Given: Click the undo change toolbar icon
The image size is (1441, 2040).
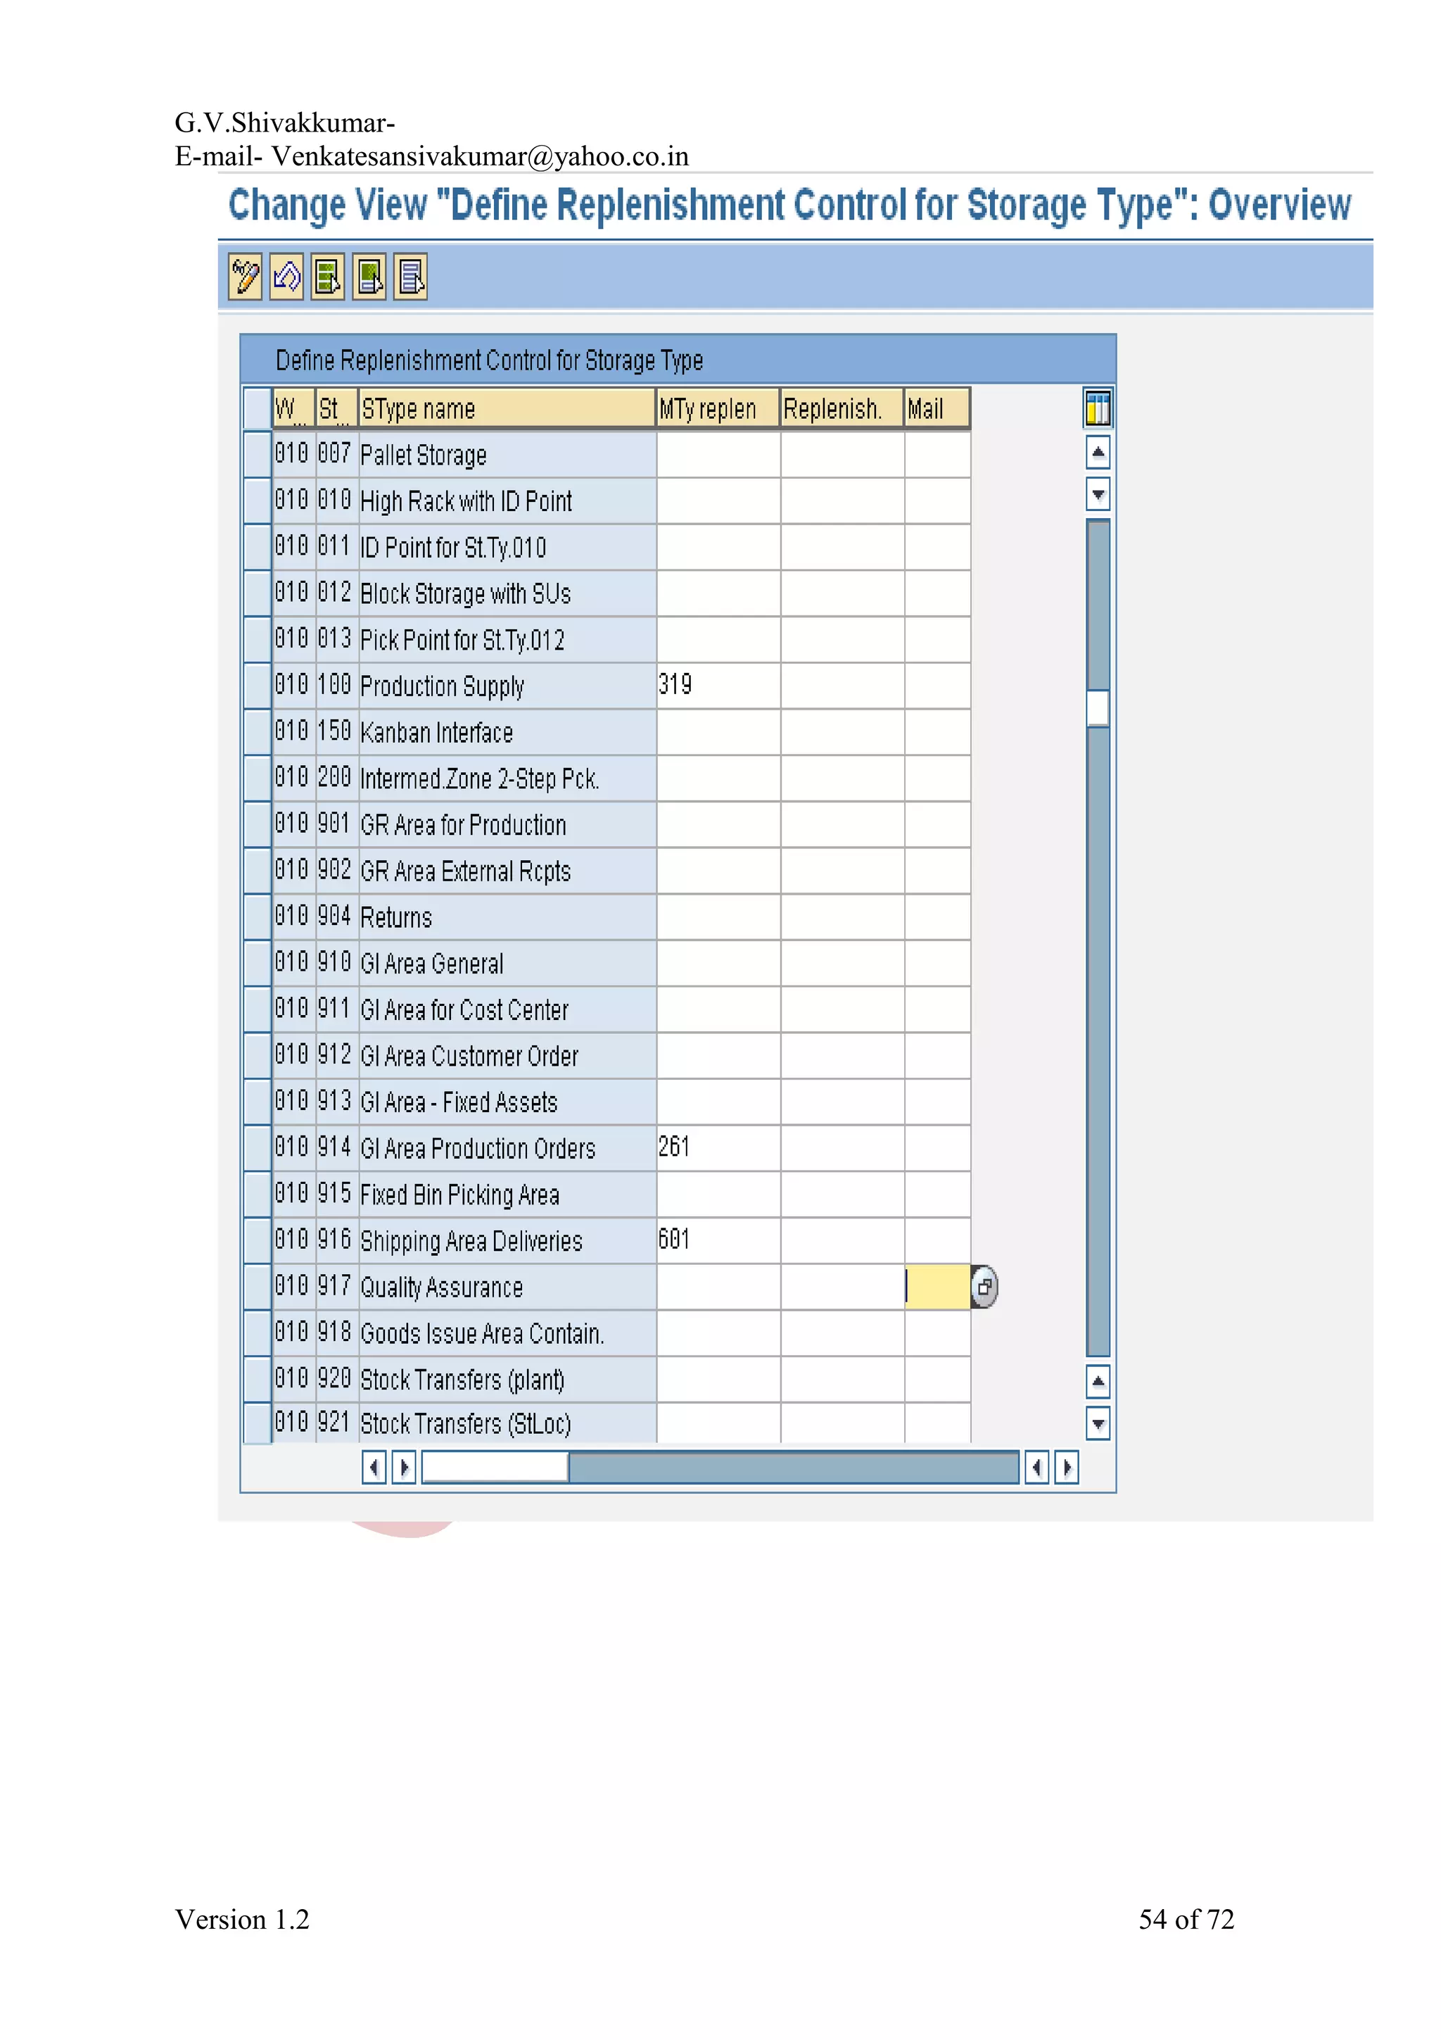Looking at the screenshot, I should 286,277.
